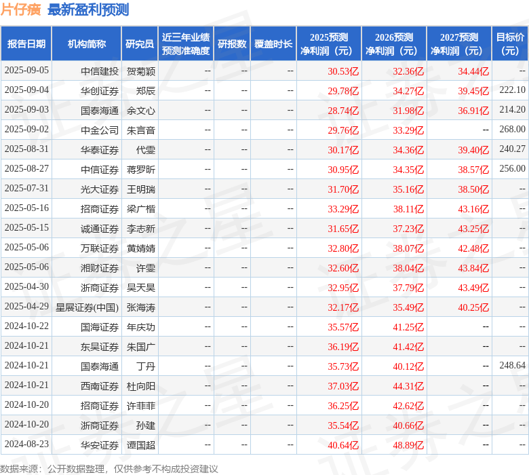Click 48.89亿 forecast value
The image size is (529, 475).
pyautogui.click(x=408, y=445)
